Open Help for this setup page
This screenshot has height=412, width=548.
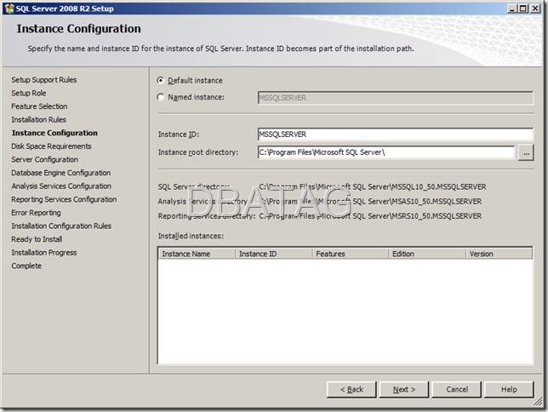pos(509,389)
